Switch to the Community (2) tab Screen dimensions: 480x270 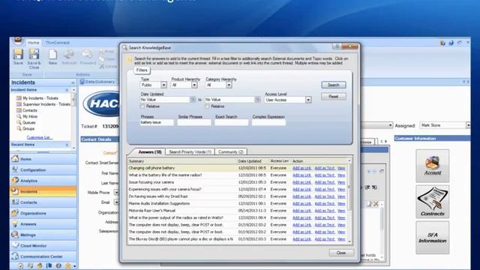231,151
